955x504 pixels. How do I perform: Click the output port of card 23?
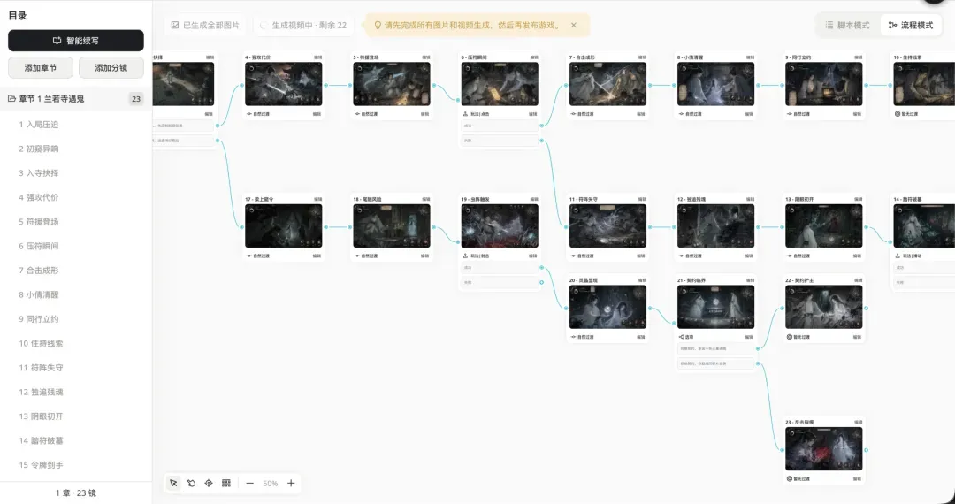pos(866,450)
